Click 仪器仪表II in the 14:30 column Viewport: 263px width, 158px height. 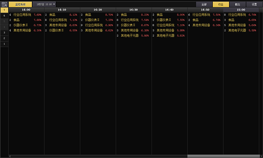tap(128, 25)
